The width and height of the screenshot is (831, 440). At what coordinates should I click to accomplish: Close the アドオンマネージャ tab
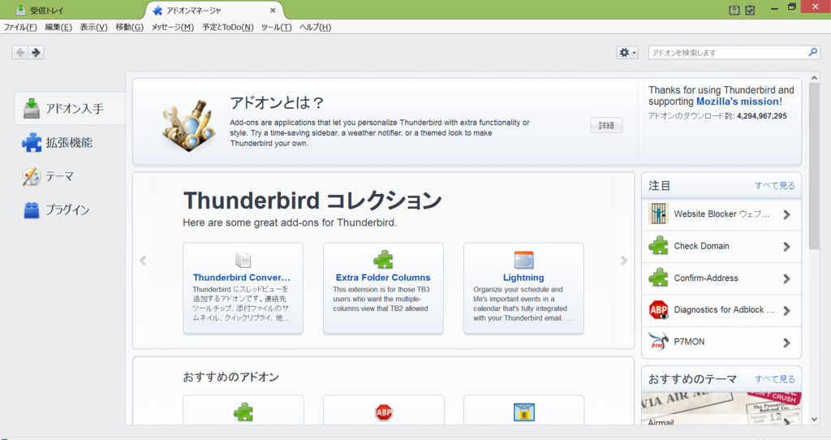tap(273, 10)
